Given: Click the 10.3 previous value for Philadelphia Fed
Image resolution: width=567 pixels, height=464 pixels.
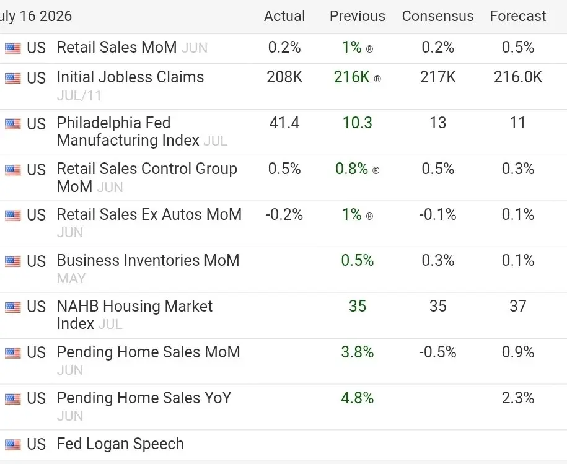Looking at the screenshot, I should coord(358,123).
